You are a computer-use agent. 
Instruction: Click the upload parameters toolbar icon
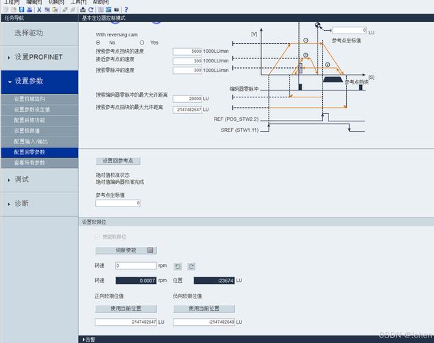click(83, 10)
